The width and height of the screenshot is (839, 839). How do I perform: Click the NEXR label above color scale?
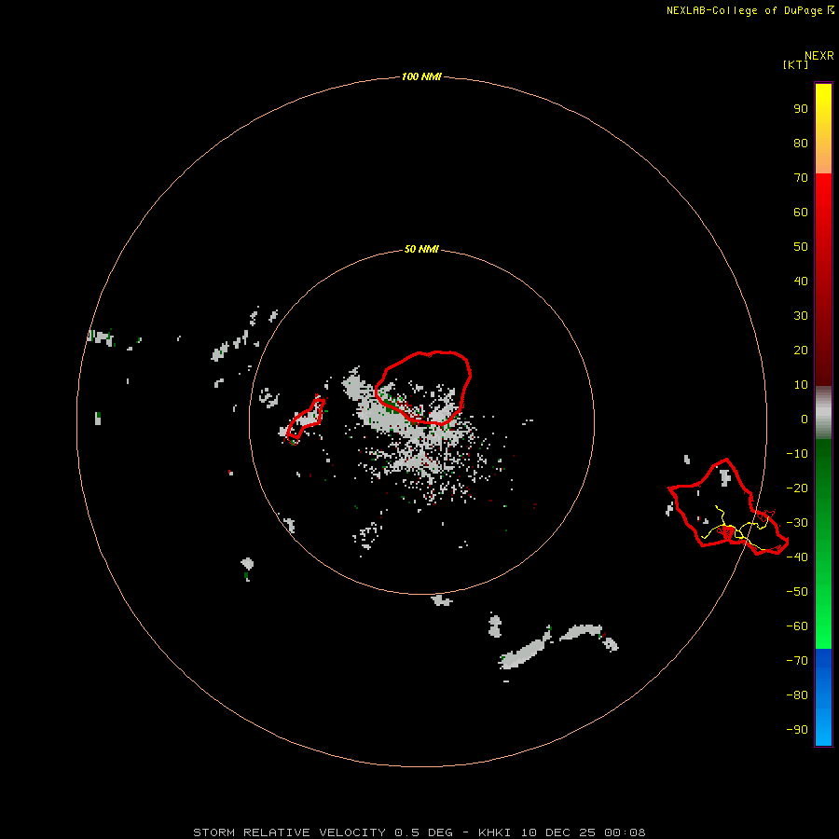tap(819, 56)
